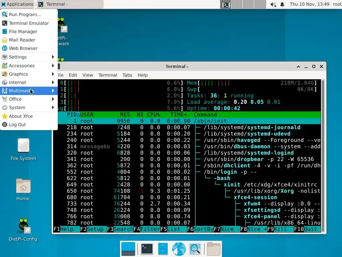This screenshot has width=342, height=257.
Task: Sort by CPU% column header
Action: tap(153, 115)
